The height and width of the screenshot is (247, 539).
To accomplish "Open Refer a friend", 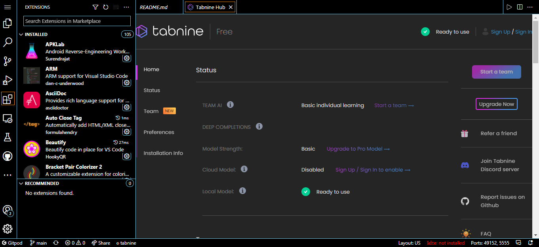I will point(497,133).
